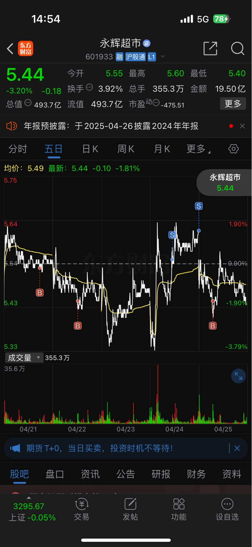This screenshot has width=252, height=547.
Task: Switch to 周K chart tab
Action: click(x=126, y=149)
